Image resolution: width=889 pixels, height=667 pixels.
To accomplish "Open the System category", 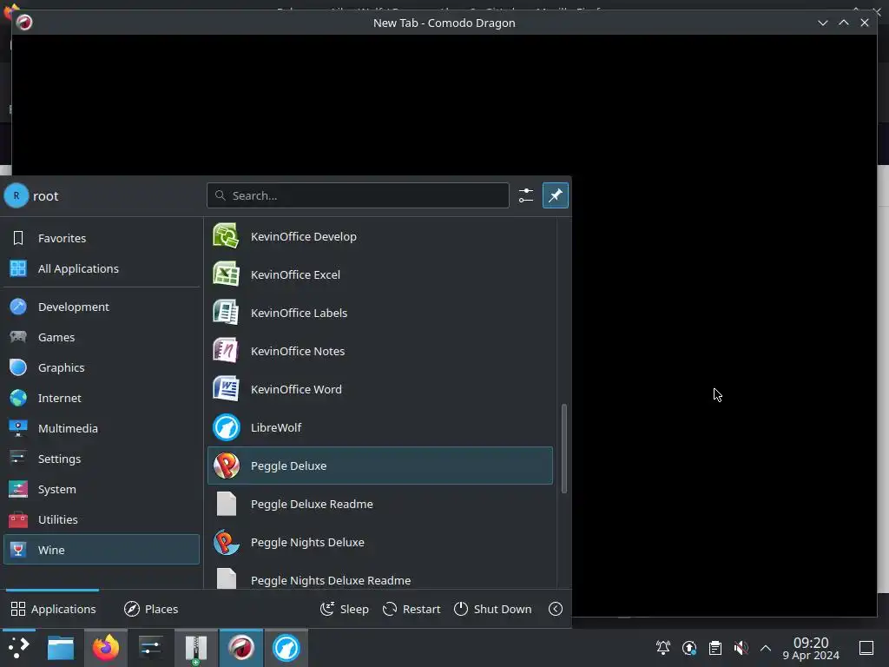I will (x=102, y=490).
